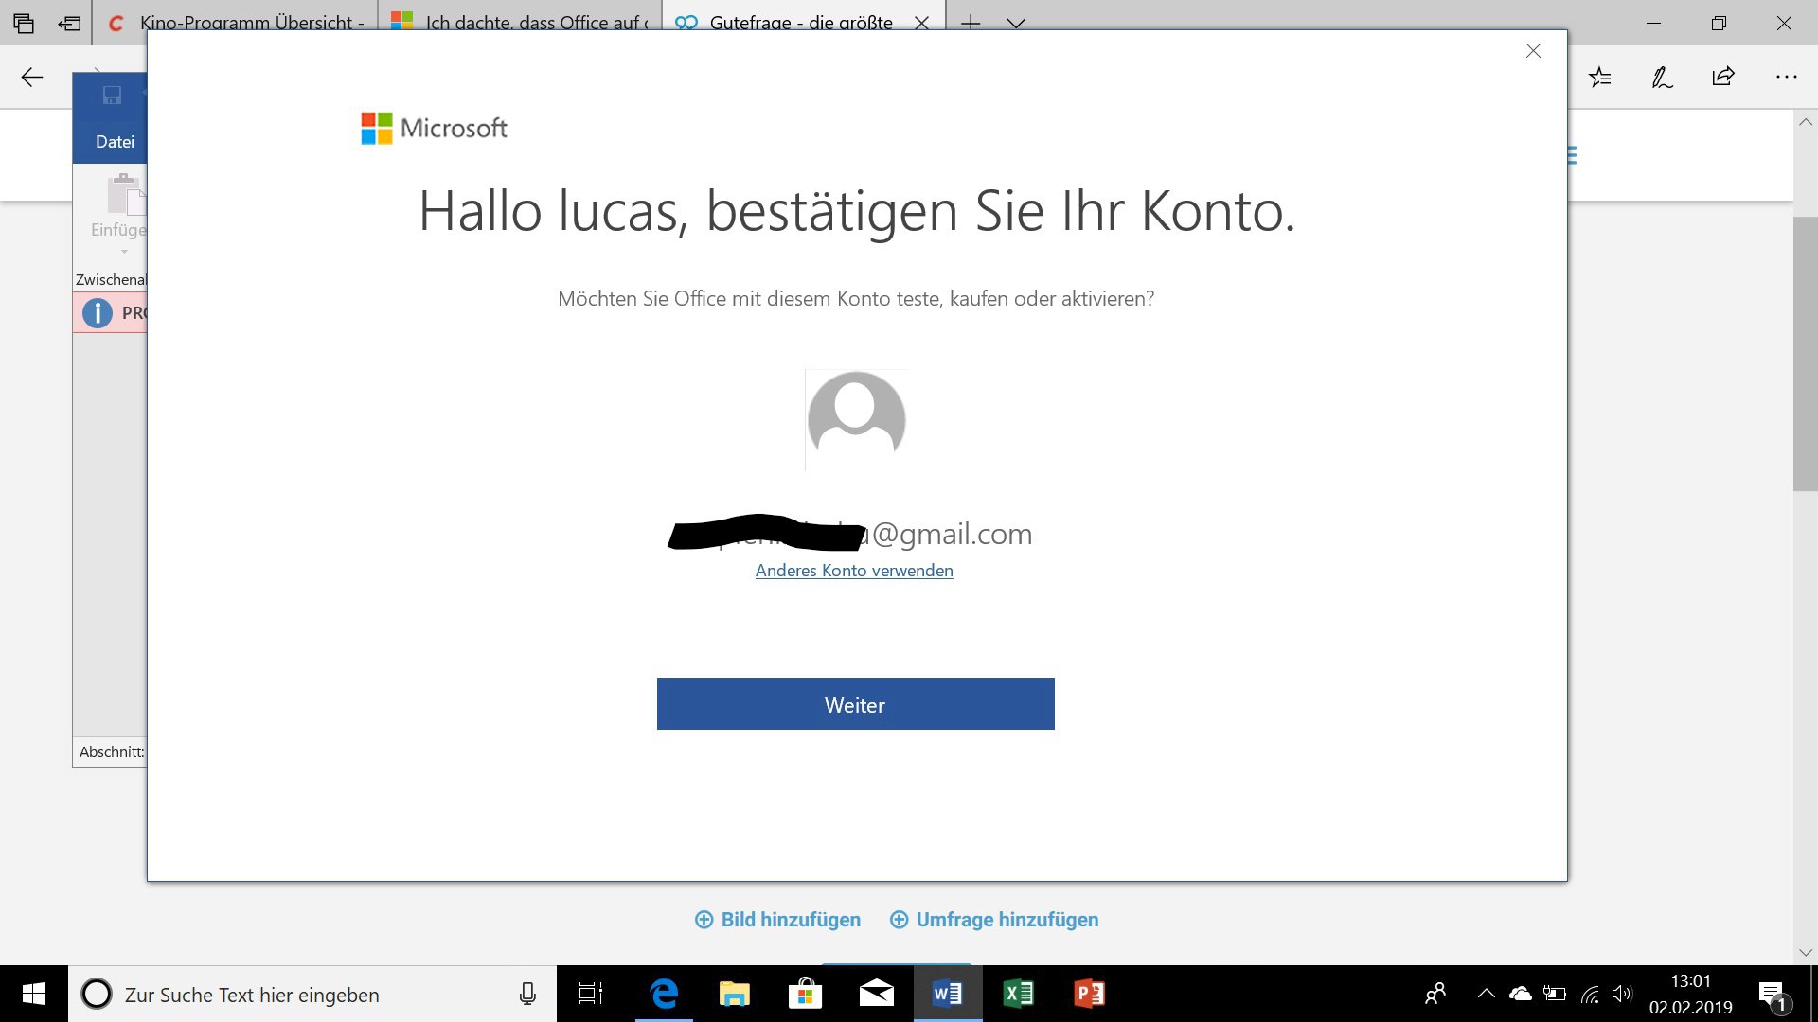Image resolution: width=1818 pixels, height=1022 pixels.
Task: Open the Datei tab in Word
Action: coord(115,142)
